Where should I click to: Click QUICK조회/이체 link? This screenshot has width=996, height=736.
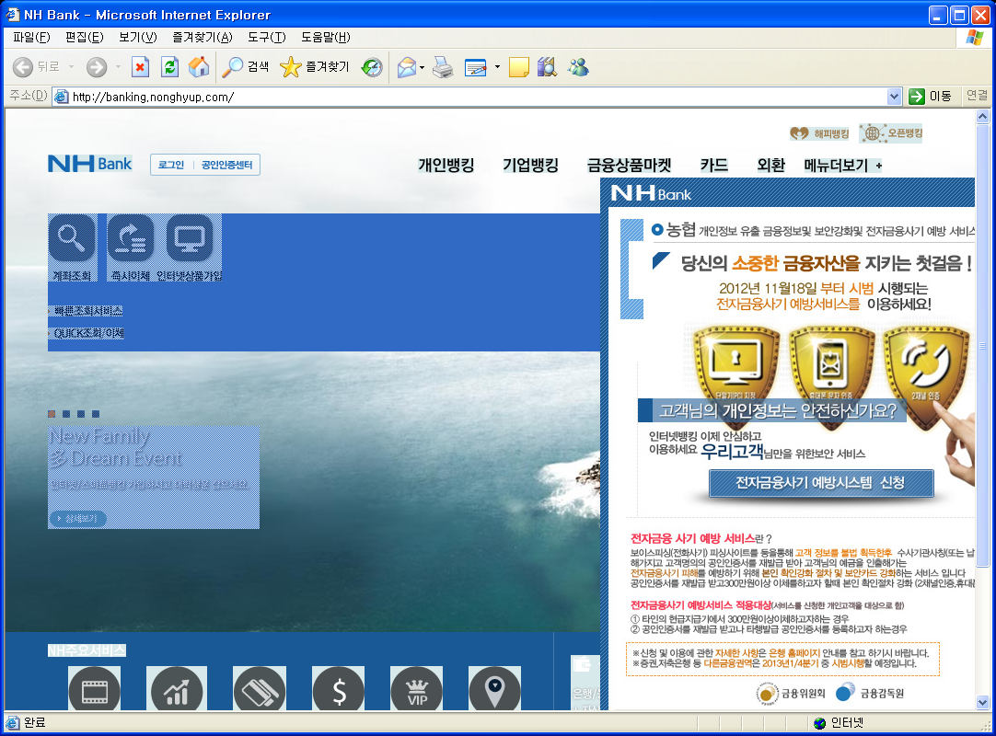tap(87, 333)
